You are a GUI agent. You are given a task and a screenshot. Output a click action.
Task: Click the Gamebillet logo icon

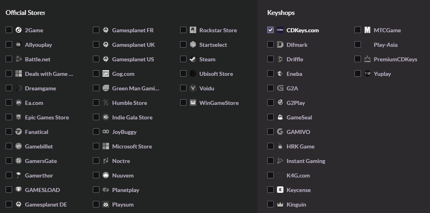pos(19,146)
